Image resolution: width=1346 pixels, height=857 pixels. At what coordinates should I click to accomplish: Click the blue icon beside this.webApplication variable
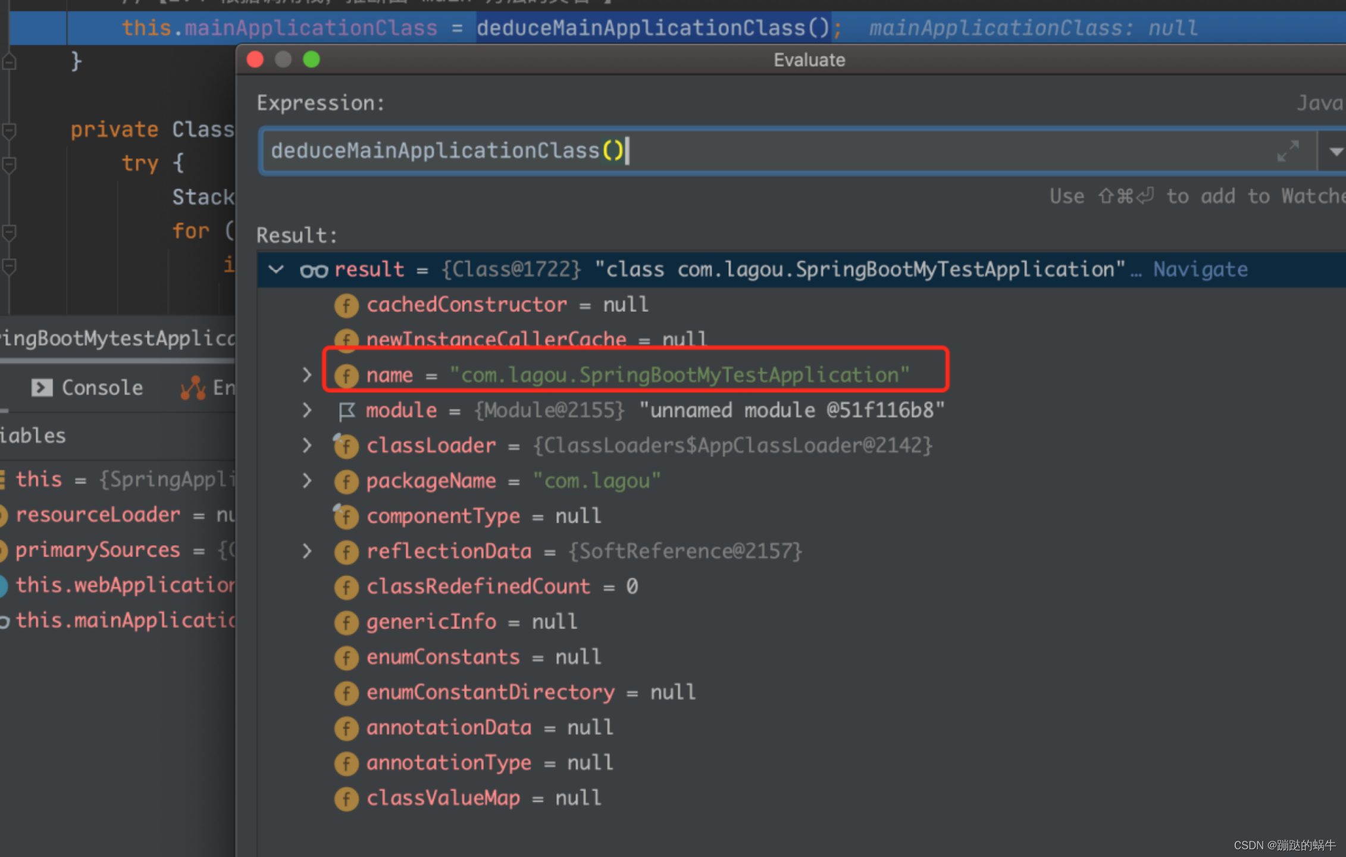pos(4,586)
